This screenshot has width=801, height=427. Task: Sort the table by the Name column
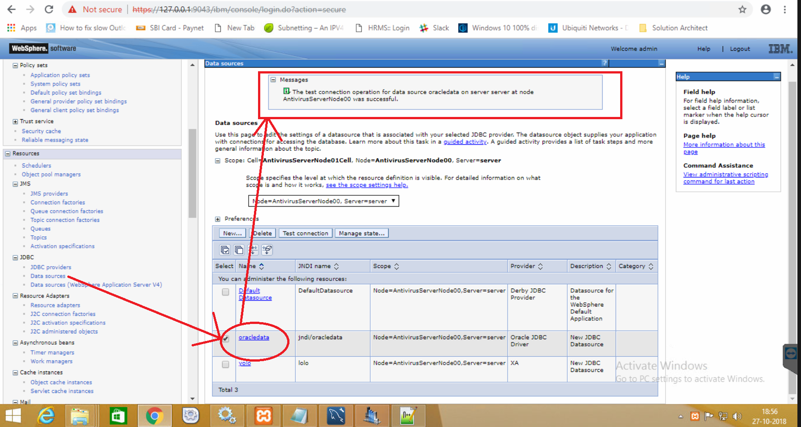(262, 266)
